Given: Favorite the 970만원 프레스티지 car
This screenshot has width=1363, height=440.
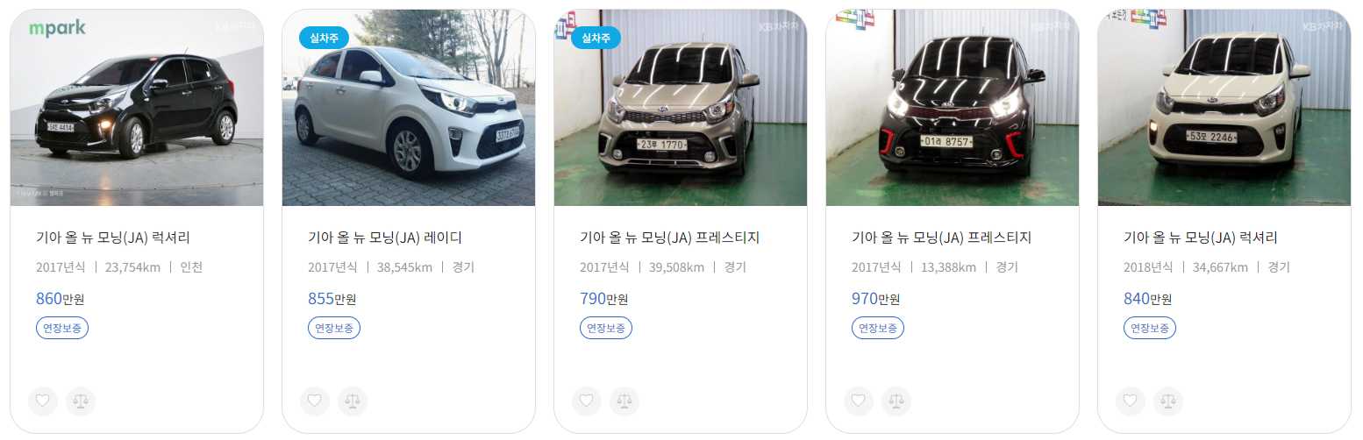Looking at the screenshot, I should pyautogui.click(x=859, y=401).
